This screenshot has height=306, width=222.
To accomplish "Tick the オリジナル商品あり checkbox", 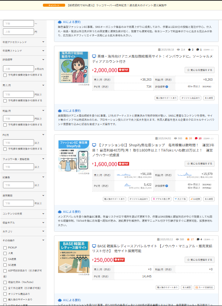I will [5, 294].
